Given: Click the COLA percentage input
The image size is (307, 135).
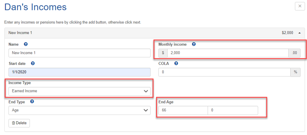Looking at the screenshot, I should (x=225, y=72).
